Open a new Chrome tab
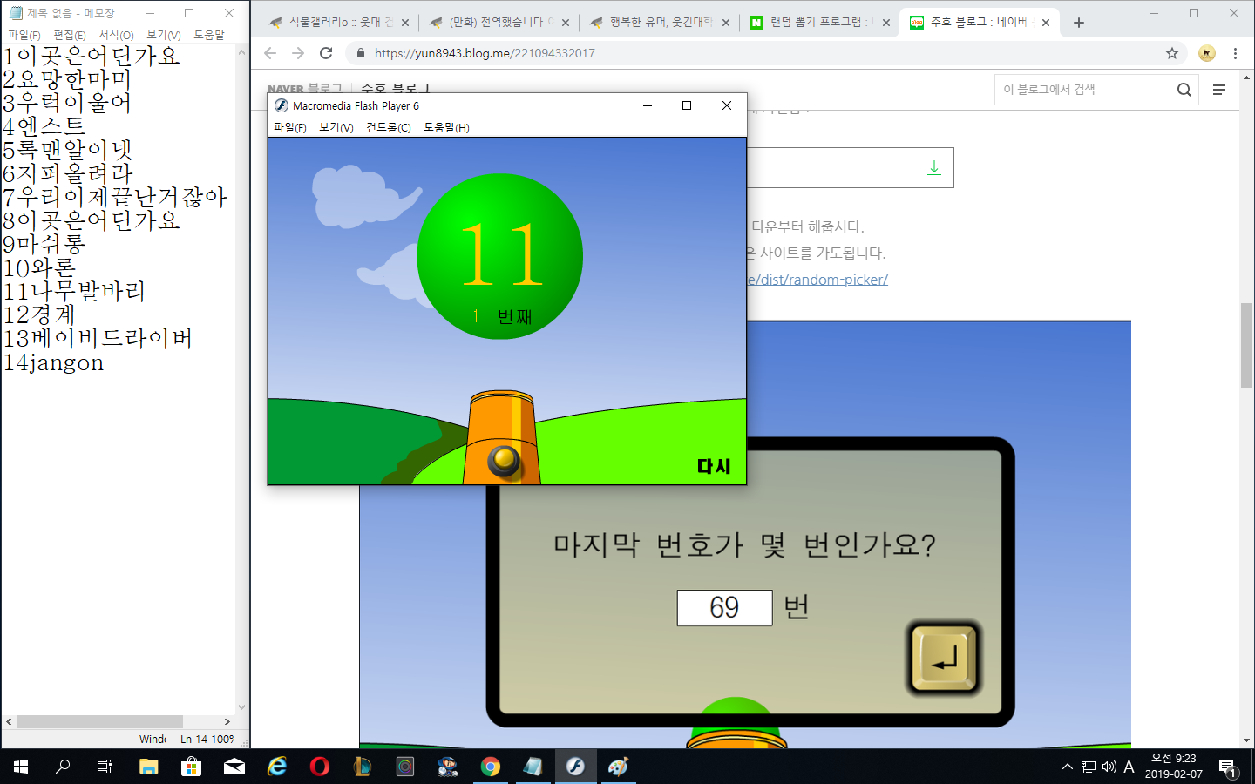Image resolution: width=1255 pixels, height=784 pixels. [x=1079, y=23]
